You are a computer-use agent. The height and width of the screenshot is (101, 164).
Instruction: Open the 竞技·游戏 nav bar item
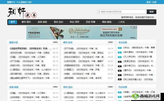point(107,22)
